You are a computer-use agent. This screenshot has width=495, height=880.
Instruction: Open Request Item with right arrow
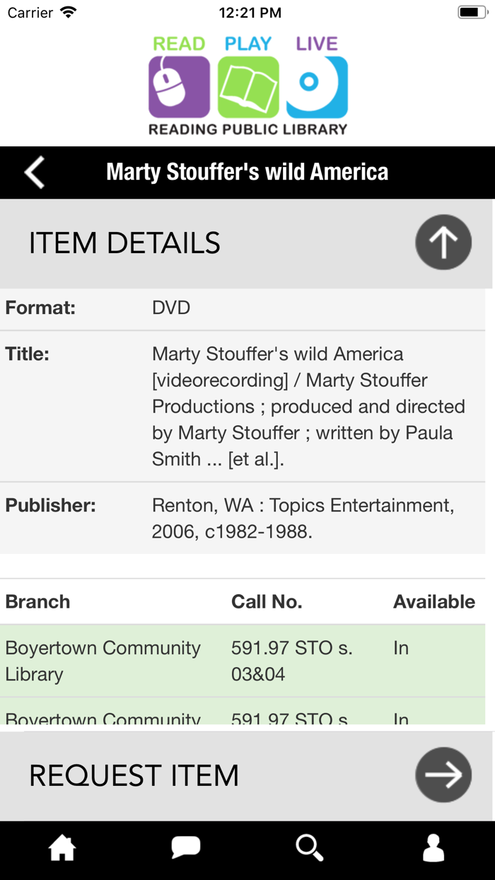(x=443, y=775)
